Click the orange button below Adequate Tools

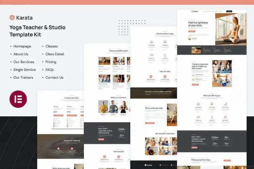[195, 85]
